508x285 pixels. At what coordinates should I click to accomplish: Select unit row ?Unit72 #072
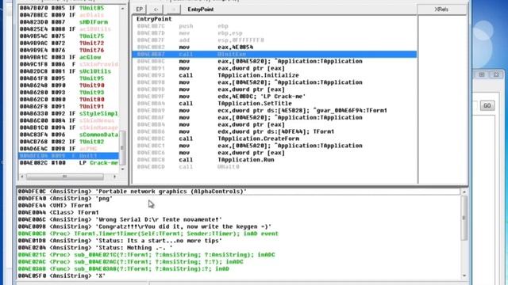[x=69, y=44]
